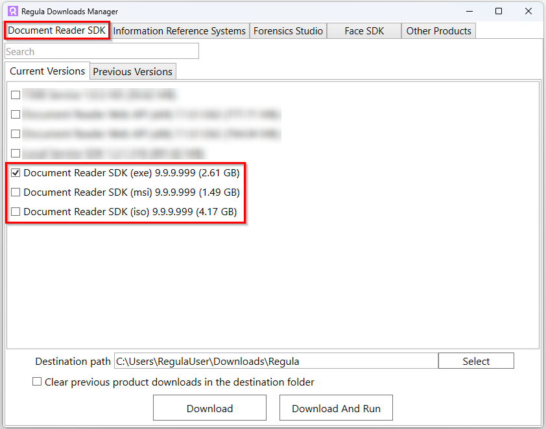Image resolution: width=546 pixels, height=429 pixels.
Task: Open the Other Products tab
Action: pyautogui.click(x=438, y=31)
